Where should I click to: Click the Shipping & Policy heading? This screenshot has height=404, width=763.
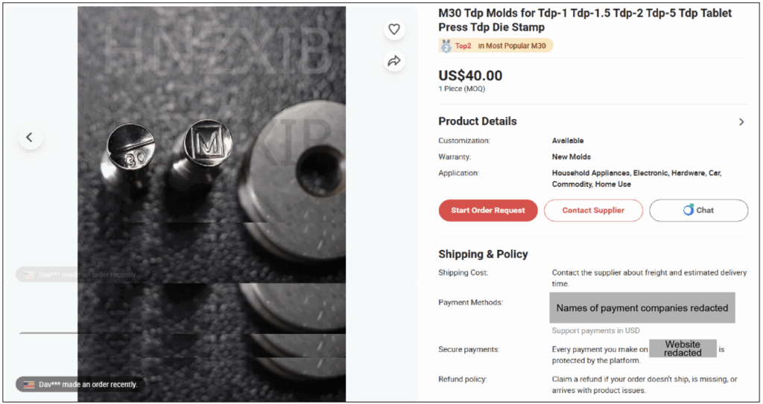(x=483, y=254)
